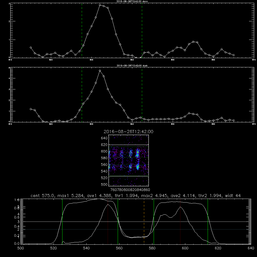This screenshot has height=257, width=257.
Task: Click the x-axis label '500' of bottom plot
Action: [21, 248]
